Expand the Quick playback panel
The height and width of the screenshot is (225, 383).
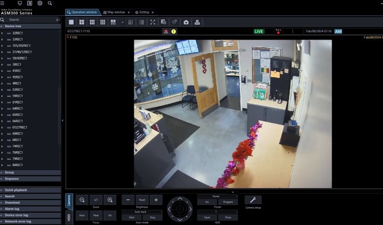[x=30, y=190]
